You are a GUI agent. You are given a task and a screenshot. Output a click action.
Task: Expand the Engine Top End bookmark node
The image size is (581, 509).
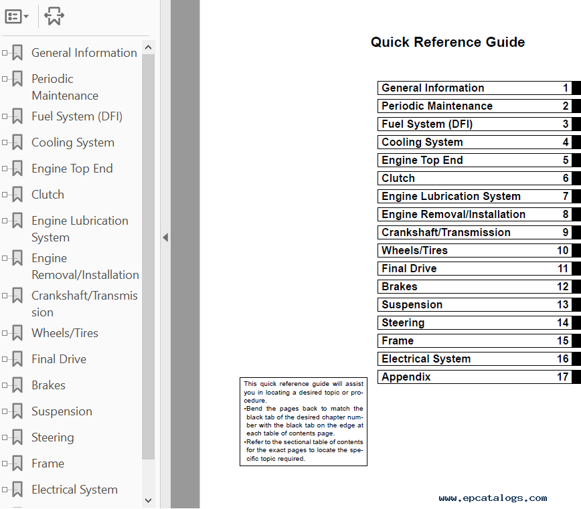click(x=5, y=169)
